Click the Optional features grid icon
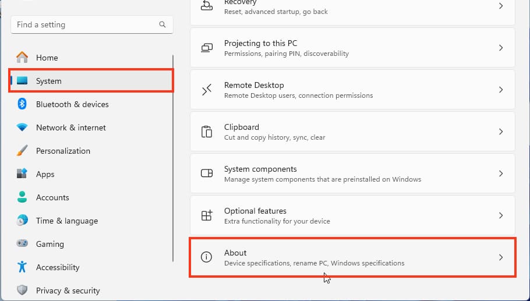530x301 pixels. (206, 216)
